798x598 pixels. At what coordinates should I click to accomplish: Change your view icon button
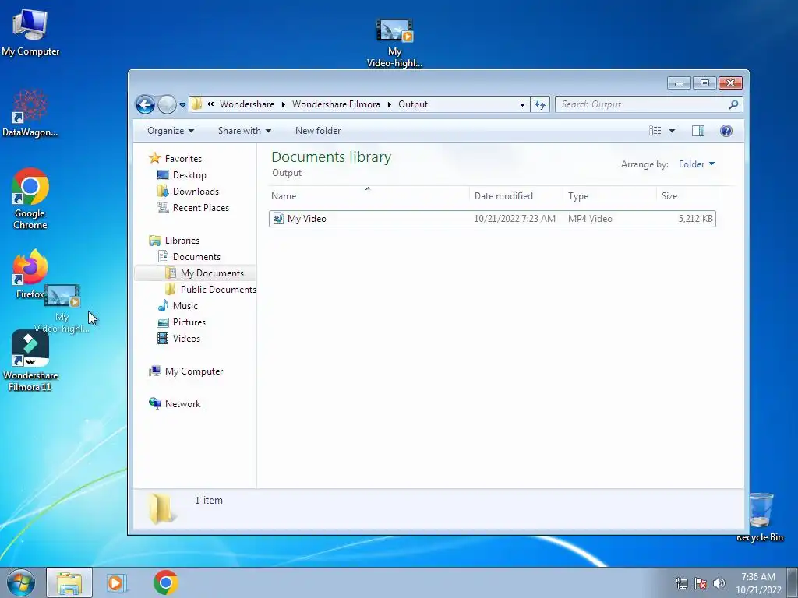(x=655, y=131)
